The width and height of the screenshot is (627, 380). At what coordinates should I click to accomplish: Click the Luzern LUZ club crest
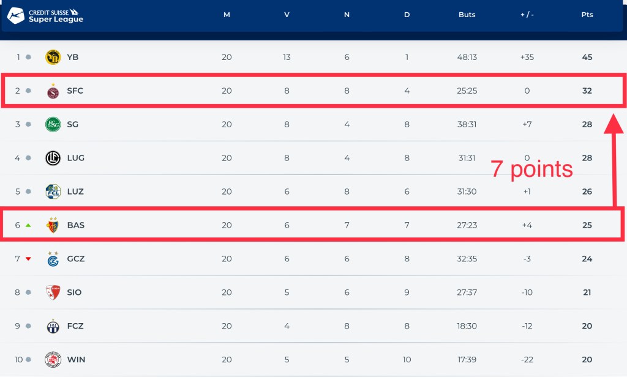(x=53, y=192)
